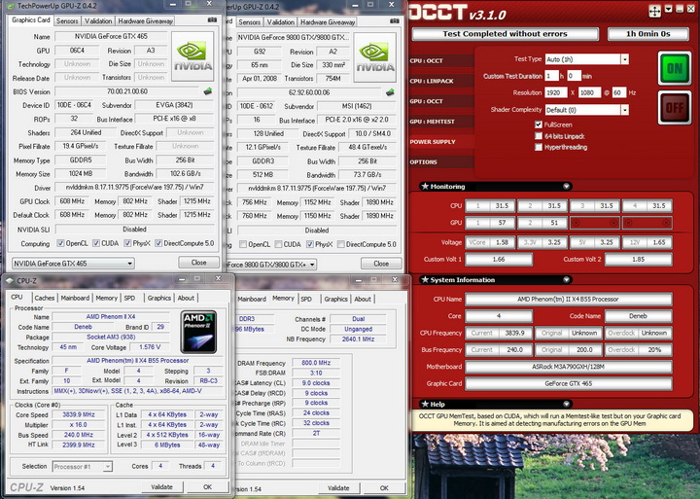Screen dimensions: 700x499
Task: Toggle the PhysX checkbox in GTX 465 GPU-Z
Action: 127,243
